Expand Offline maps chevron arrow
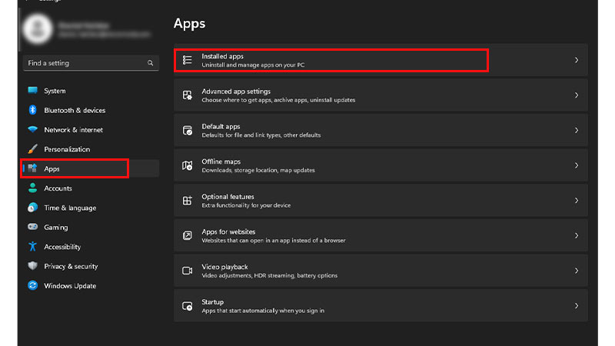This screenshot has height=346, width=615. pyautogui.click(x=576, y=165)
